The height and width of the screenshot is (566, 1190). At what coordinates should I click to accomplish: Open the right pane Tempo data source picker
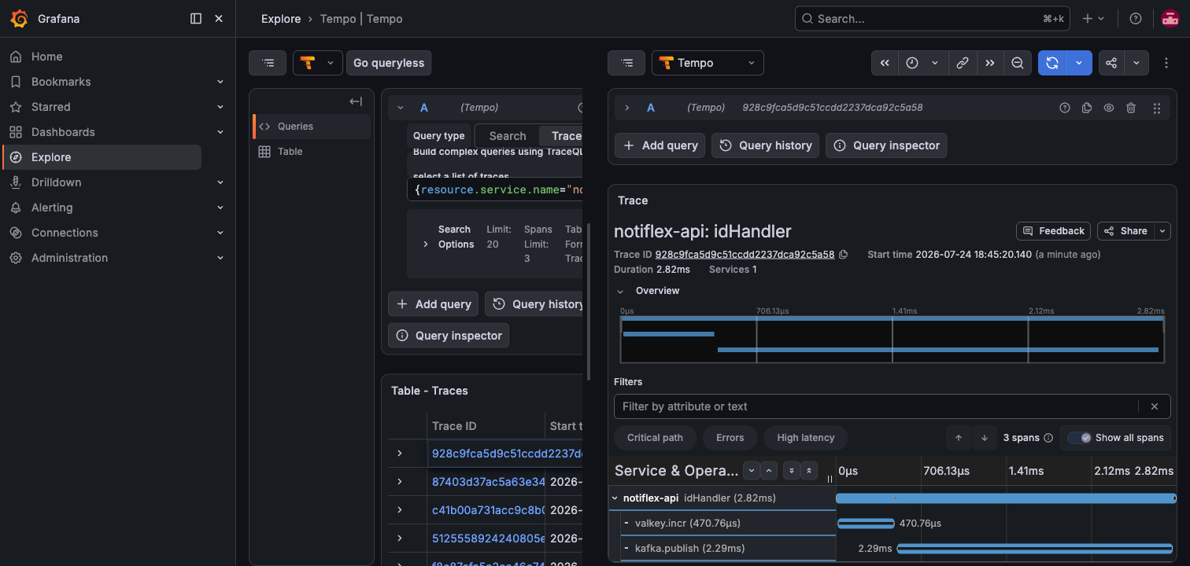[708, 63]
